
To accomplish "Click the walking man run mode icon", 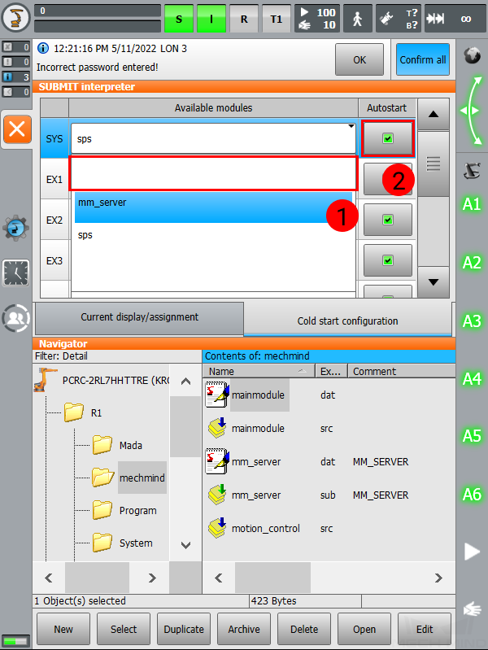I will [357, 19].
